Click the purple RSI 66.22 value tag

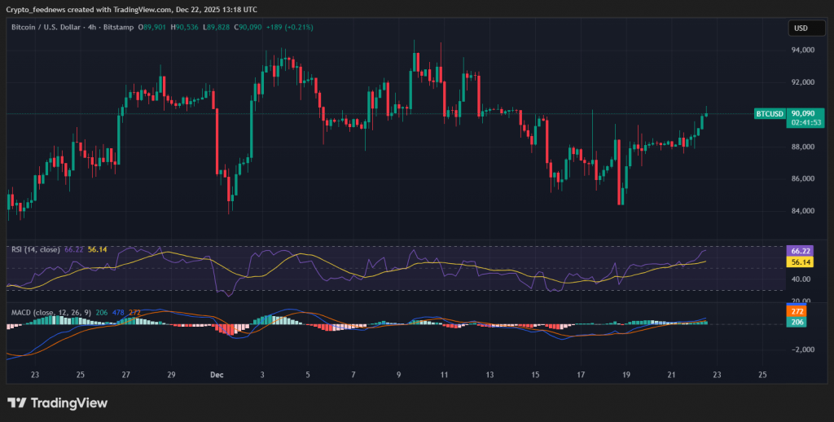tap(801, 252)
